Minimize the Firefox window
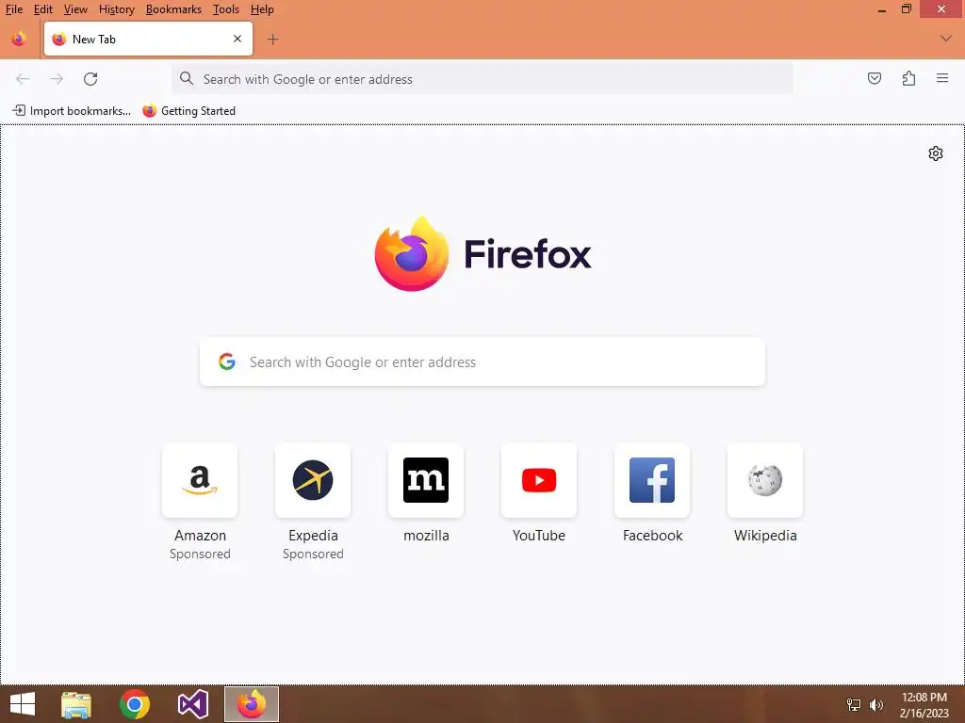Image resolution: width=965 pixels, height=723 pixels. [882, 9]
